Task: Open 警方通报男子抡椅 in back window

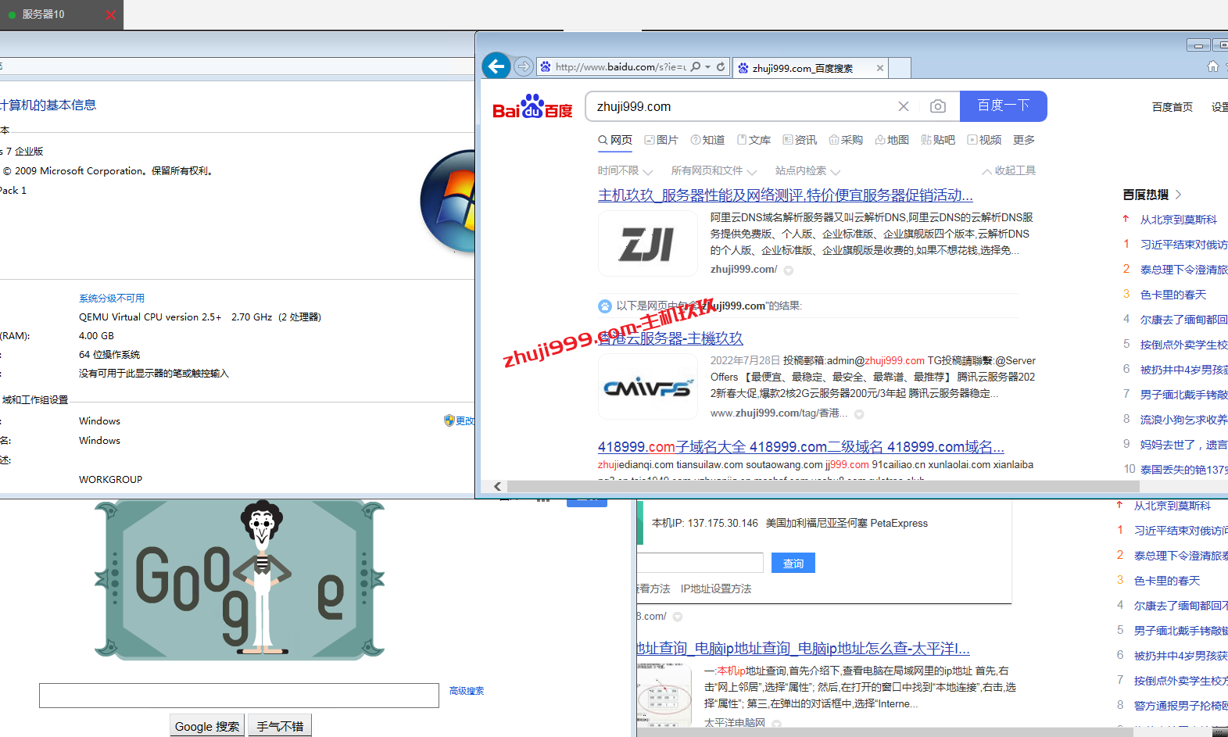Action: pos(1181,706)
